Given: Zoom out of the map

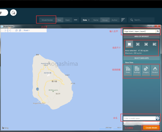Looking at the screenshot, I should 16,30.
